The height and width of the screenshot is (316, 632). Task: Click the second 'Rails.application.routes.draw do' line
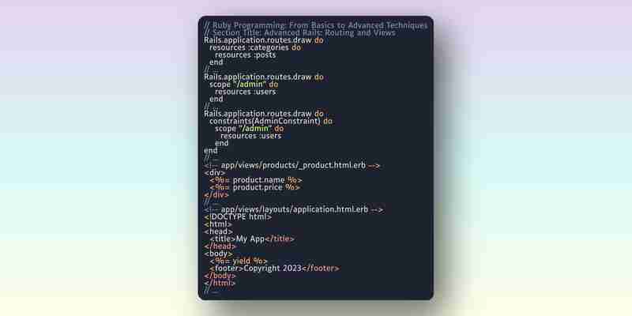pos(264,77)
